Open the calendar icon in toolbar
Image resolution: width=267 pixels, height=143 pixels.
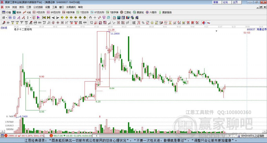[114, 18]
